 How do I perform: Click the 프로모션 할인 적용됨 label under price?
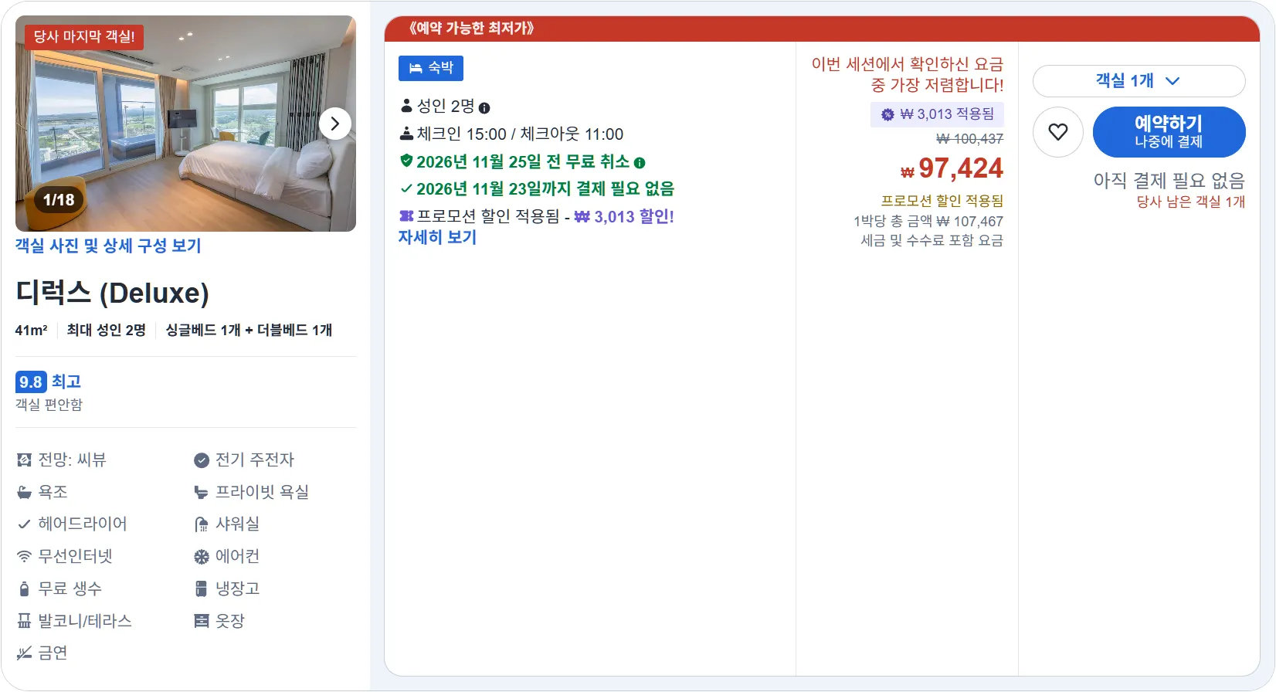click(x=942, y=201)
